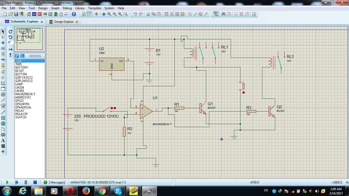Click the Y-Mirror vertical flip icon
This screenshot has width=349, height=196.
tap(10, 55)
